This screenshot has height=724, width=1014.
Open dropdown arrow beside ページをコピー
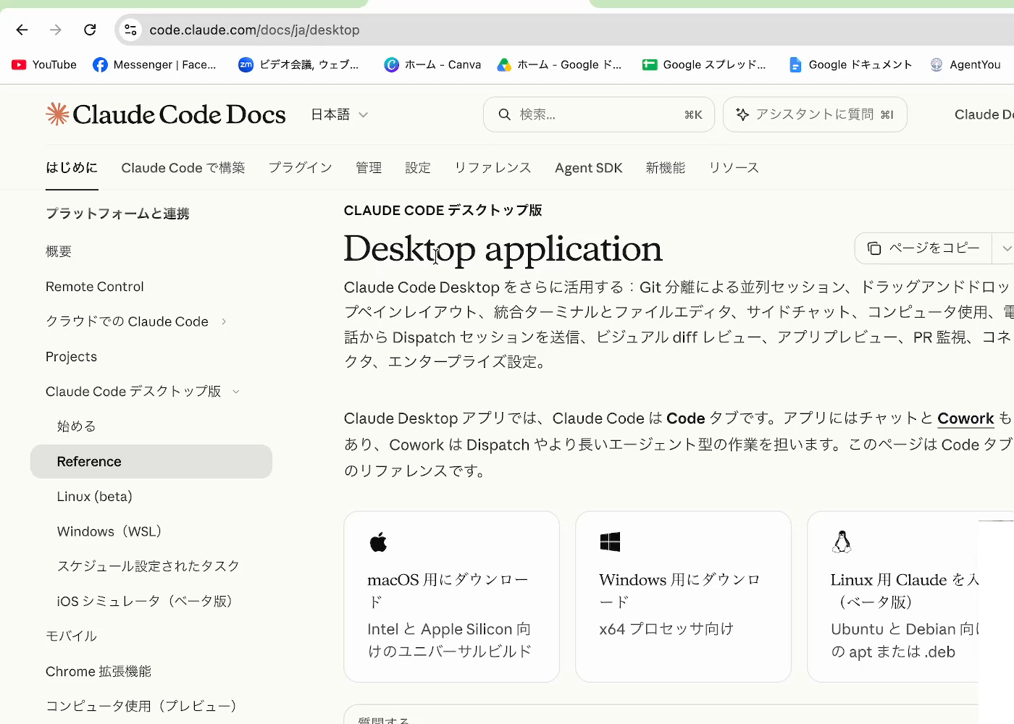(1005, 248)
